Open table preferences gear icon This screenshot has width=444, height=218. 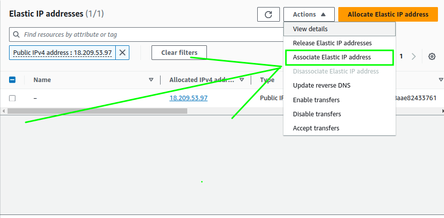coord(431,56)
